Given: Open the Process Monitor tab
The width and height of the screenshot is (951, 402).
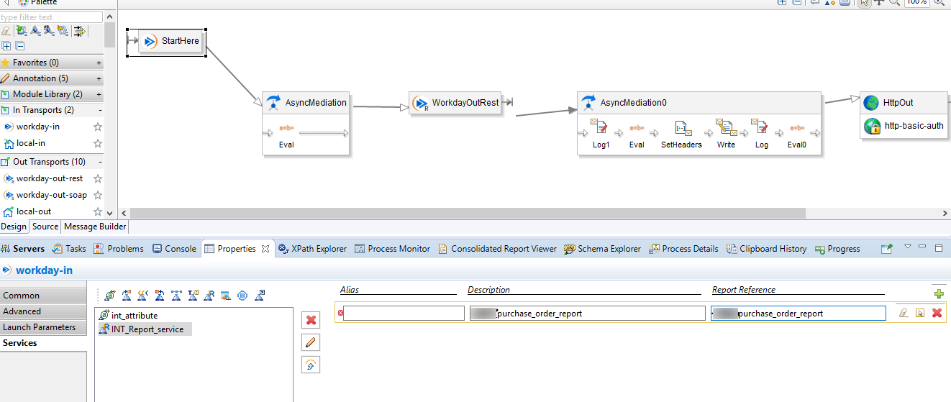Looking at the screenshot, I should point(392,249).
